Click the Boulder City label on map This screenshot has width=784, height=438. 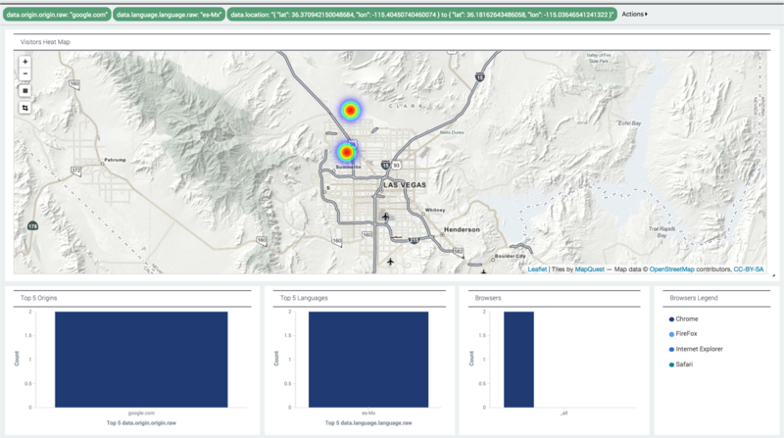[x=510, y=256]
